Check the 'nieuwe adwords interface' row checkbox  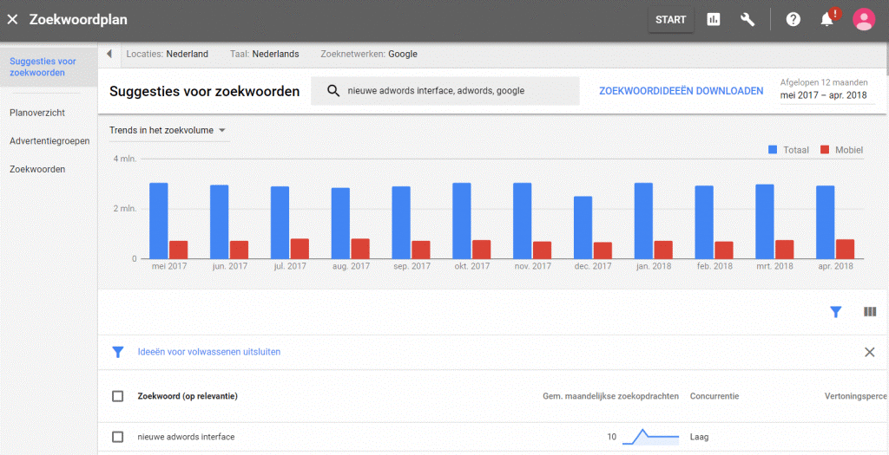[x=118, y=437]
